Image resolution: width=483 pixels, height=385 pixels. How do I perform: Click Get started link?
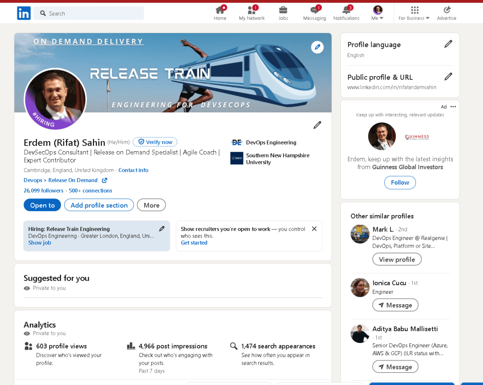point(194,243)
